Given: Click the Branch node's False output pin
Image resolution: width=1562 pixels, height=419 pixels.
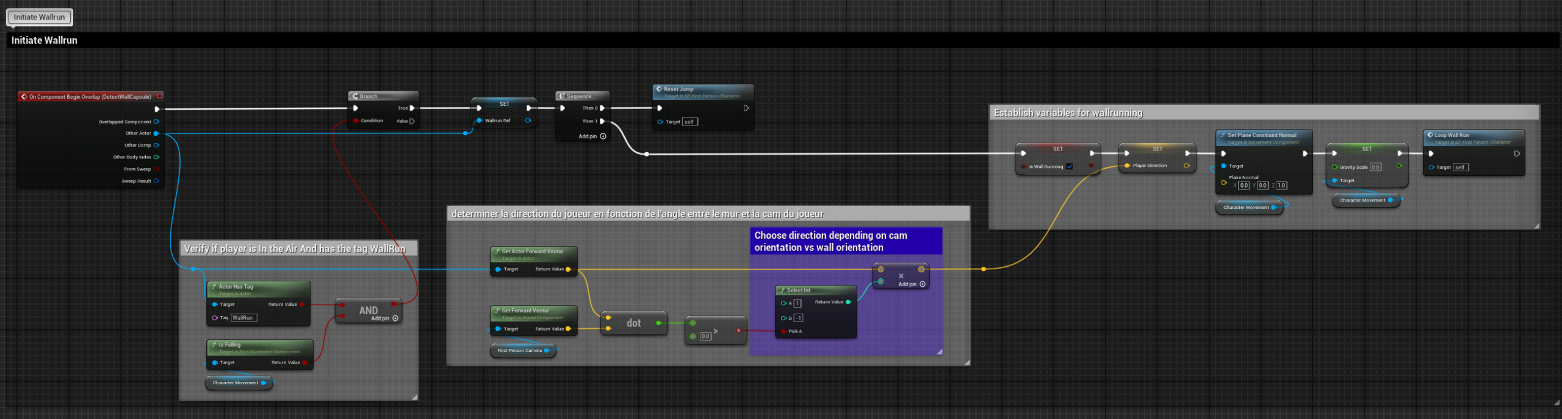Looking at the screenshot, I should click(x=412, y=121).
